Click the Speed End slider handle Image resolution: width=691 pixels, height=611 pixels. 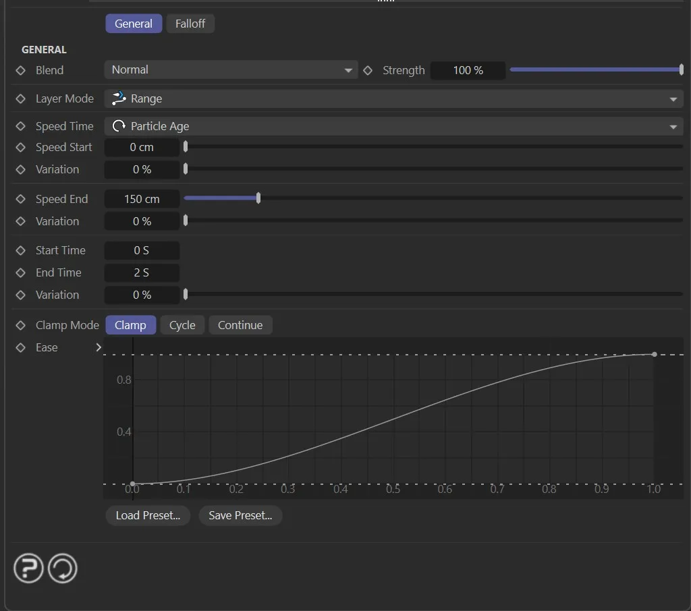[258, 198]
